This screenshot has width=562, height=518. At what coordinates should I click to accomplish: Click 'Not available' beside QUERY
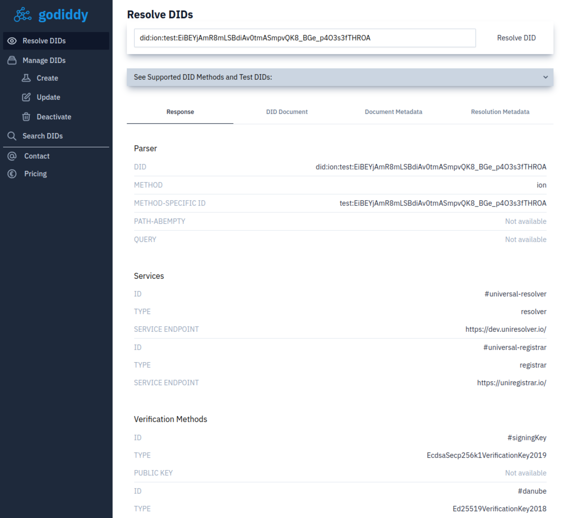pyautogui.click(x=526, y=240)
